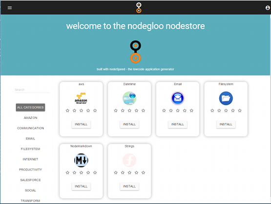This screenshot has height=204, width=271.
Task: Focus the Search input field
Action: (32, 90)
